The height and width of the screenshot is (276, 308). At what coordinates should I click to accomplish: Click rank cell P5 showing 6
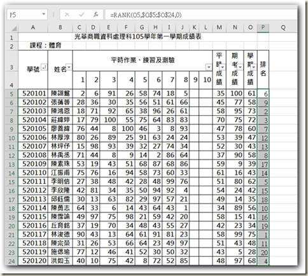263,93
